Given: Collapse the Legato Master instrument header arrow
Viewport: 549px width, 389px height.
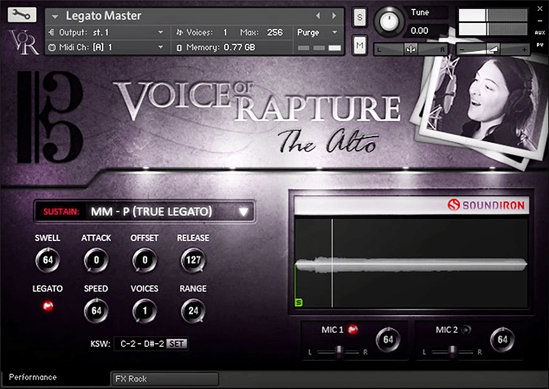Looking at the screenshot, I should coord(55,17).
